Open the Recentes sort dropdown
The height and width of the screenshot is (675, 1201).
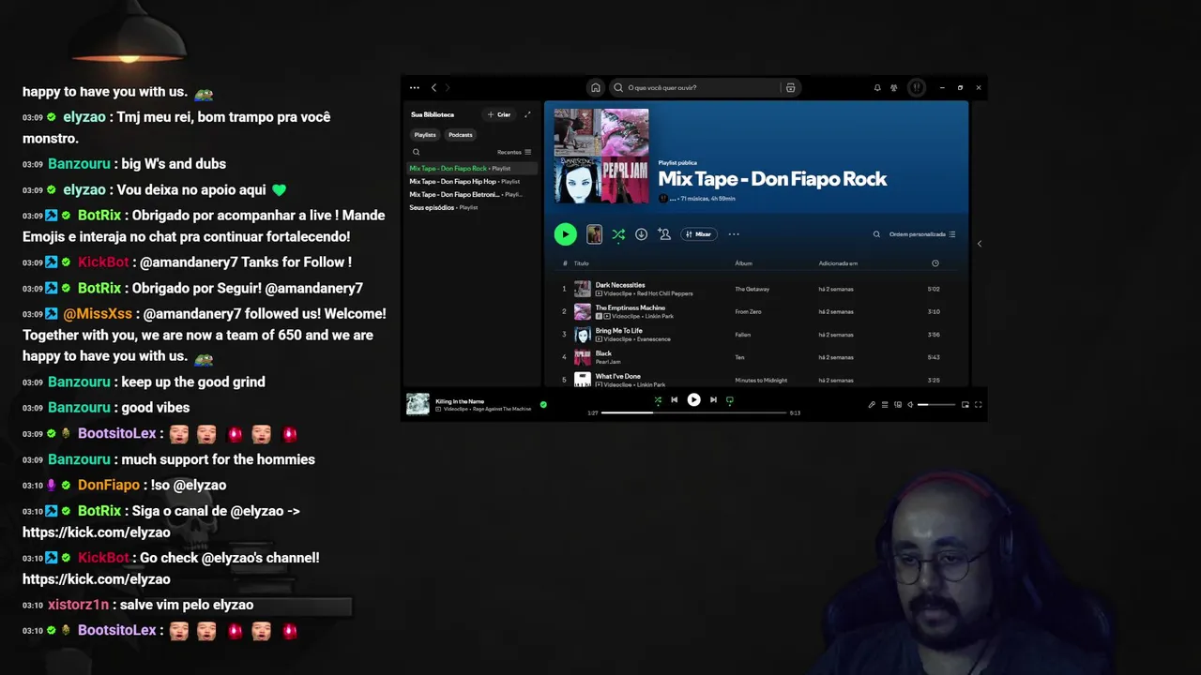point(514,152)
